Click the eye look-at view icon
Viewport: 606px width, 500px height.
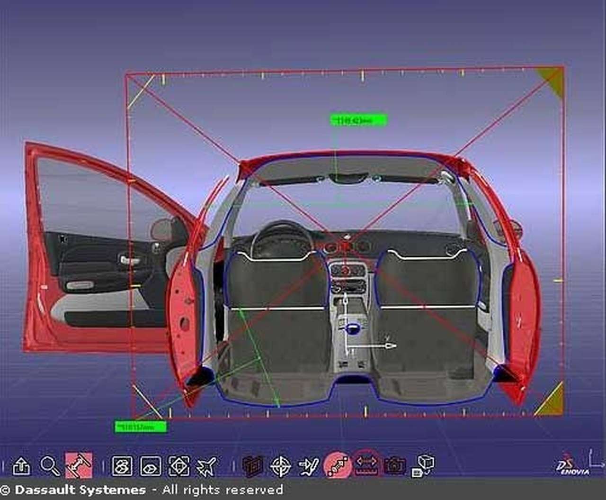pos(151,466)
